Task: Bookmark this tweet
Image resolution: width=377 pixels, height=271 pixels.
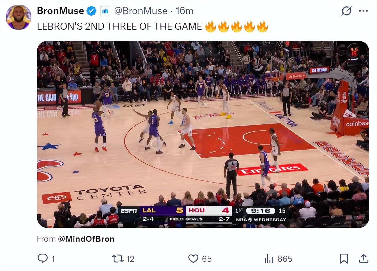Action: coord(344,259)
